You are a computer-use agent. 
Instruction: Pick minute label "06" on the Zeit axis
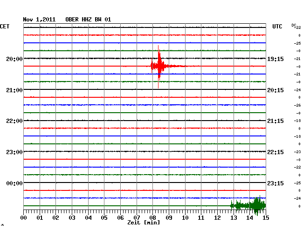point(120,217)
